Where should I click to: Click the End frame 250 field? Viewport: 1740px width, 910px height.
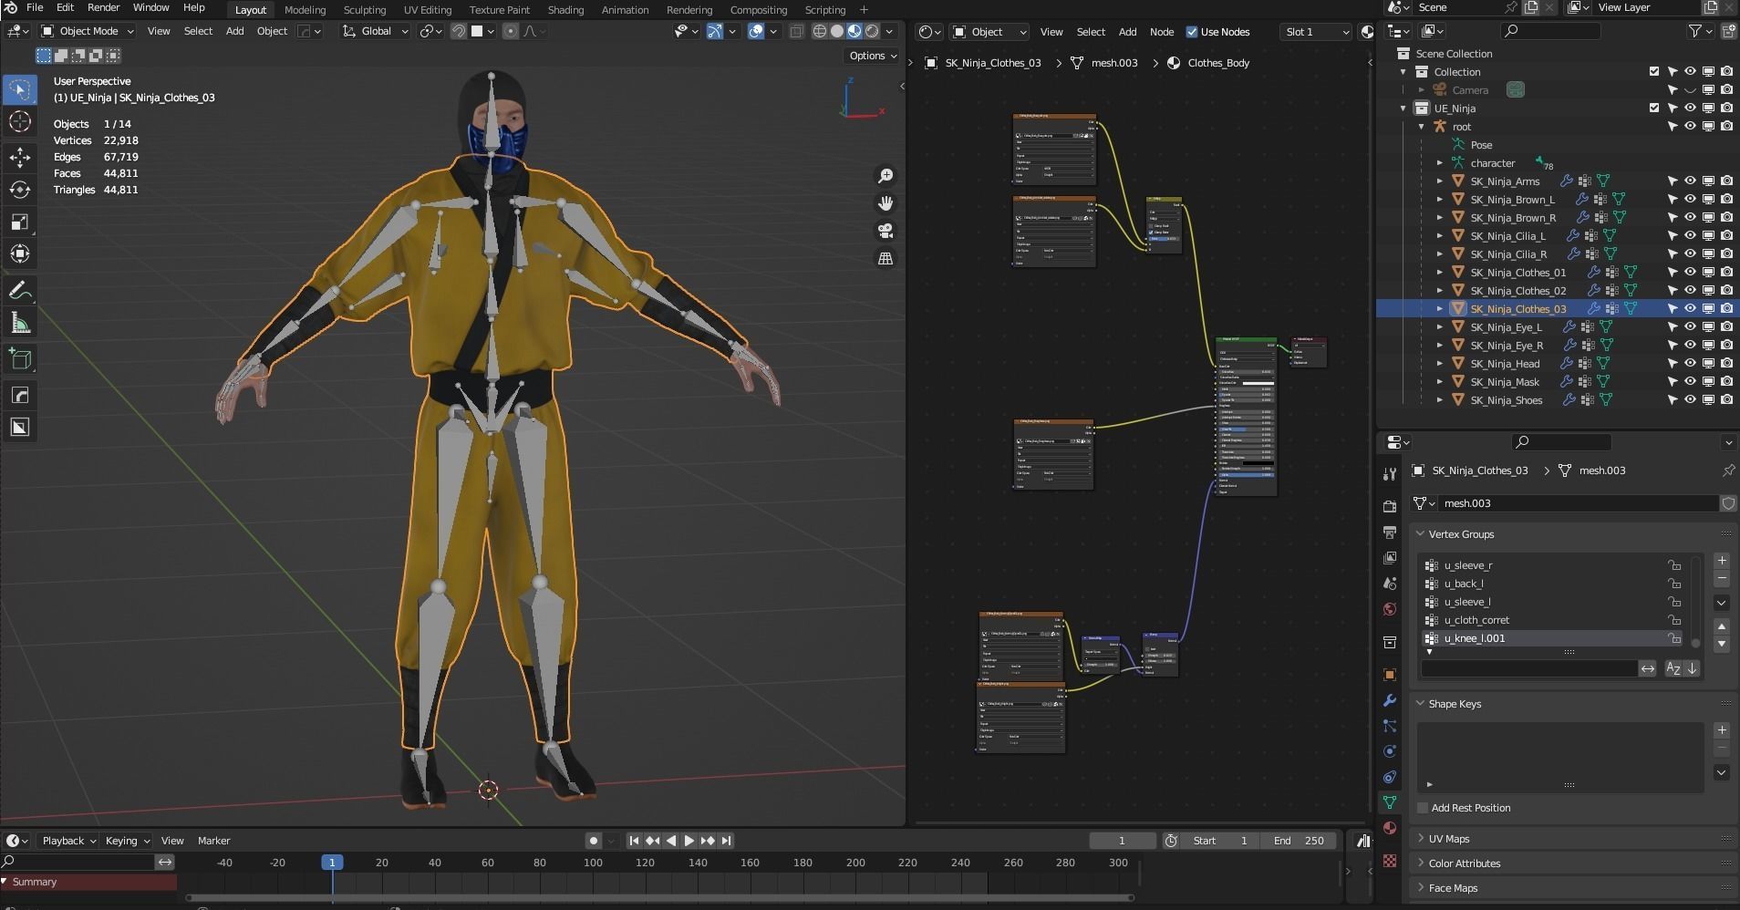click(x=1300, y=841)
